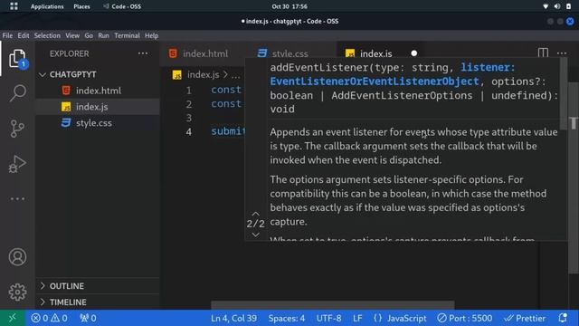Image resolution: width=579 pixels, height=326 pixels.
Task: Click line 4 code starting with submit
Action: (x=228, y=131)
